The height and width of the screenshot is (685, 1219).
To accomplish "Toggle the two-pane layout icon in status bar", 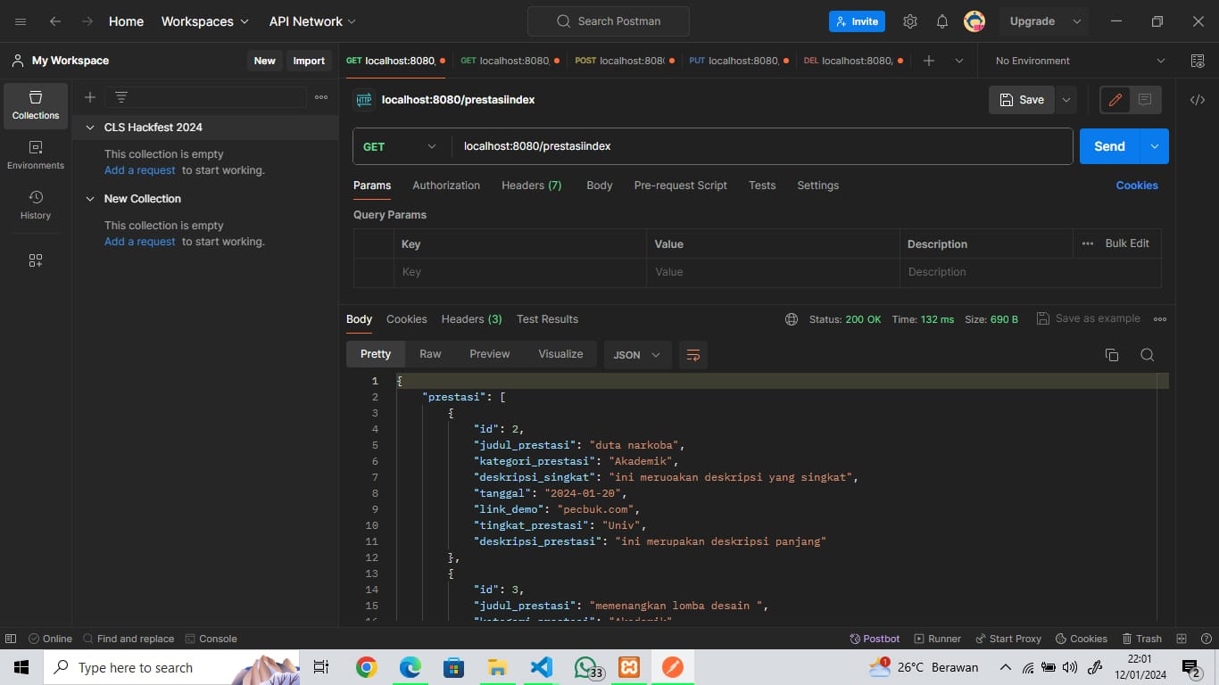I will [1182, 639].
